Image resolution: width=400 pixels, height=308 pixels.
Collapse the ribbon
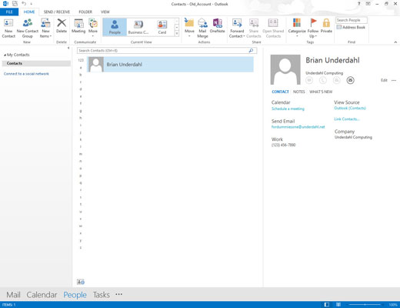point(395,42)
